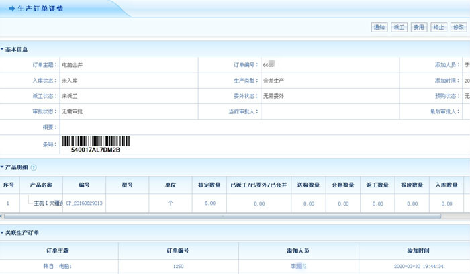Collapse the 基本信息 section
The height and width of the screenshot is (274, 470).
pyautogui.click(x=3, y=49)
